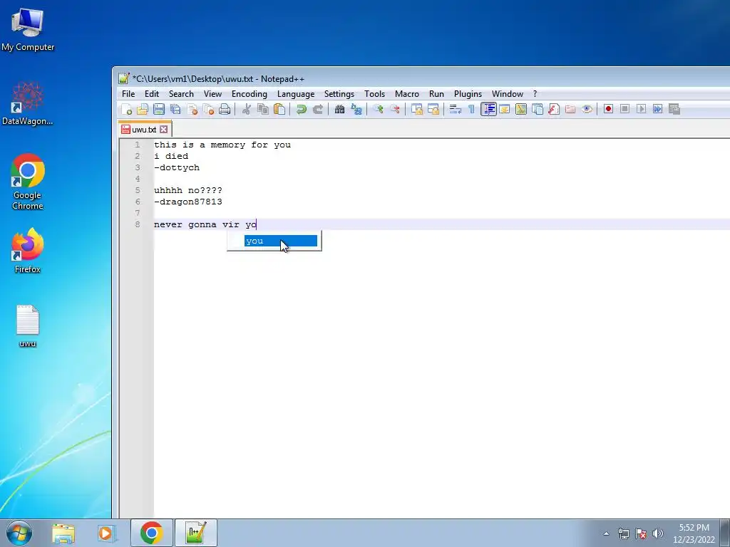This screenshot has height=547, width=730.
Task: Toggle the Document Map panel icon
Action: click(x=521, y=109)
